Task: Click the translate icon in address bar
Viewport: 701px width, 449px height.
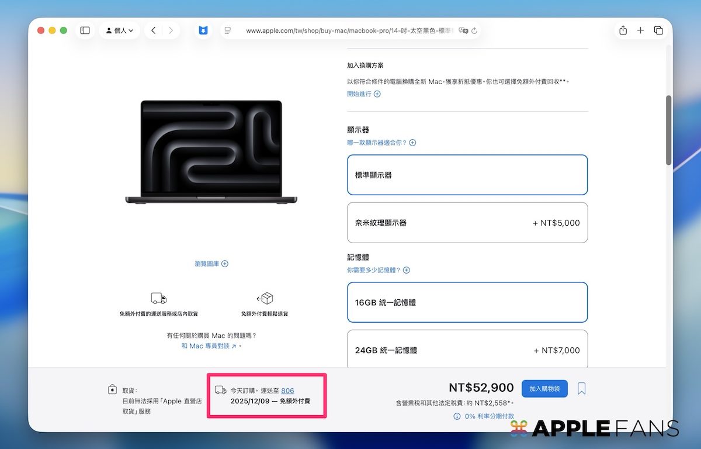Action: pyautogui.click(x=463, y=30)
